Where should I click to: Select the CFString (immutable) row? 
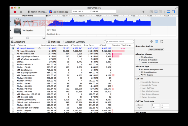click(x=72, y=100)
